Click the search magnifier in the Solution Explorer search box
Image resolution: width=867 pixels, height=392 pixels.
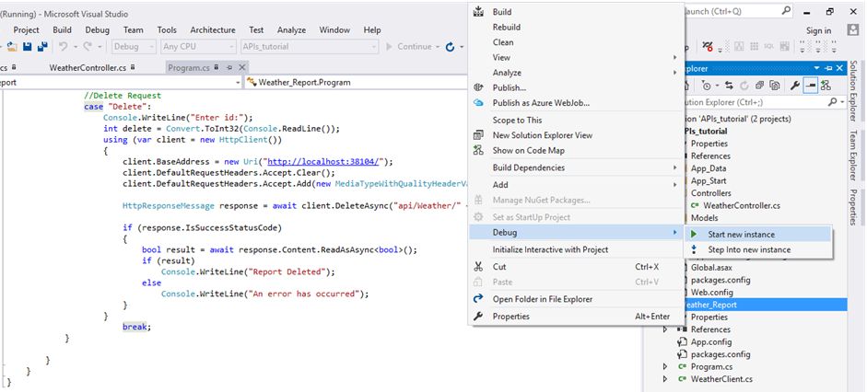832,102
